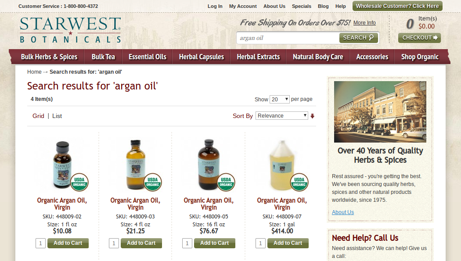Screen dimensions: 461x261
Task: Click the Search button
Action: (x=358, y=38)
